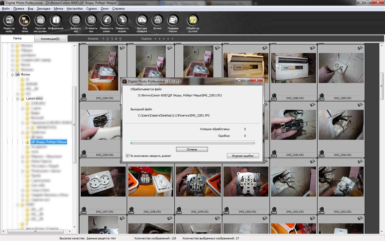Open the Сервис menu

91,9
